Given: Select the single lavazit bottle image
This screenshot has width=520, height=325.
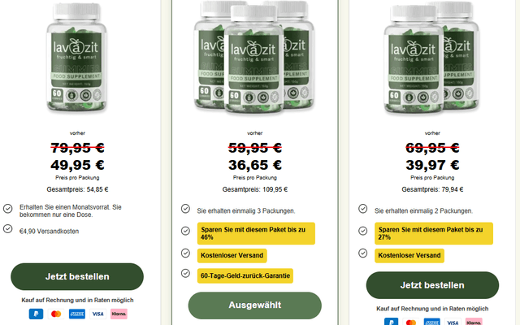Looking at the screenshot, I should click(77, 58).
